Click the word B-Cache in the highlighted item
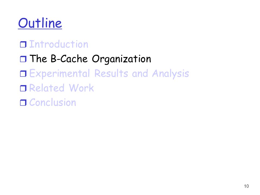Image resolution: width=260 pixels, height=195 pixels. pyautogui.click(x=69, y=59)
